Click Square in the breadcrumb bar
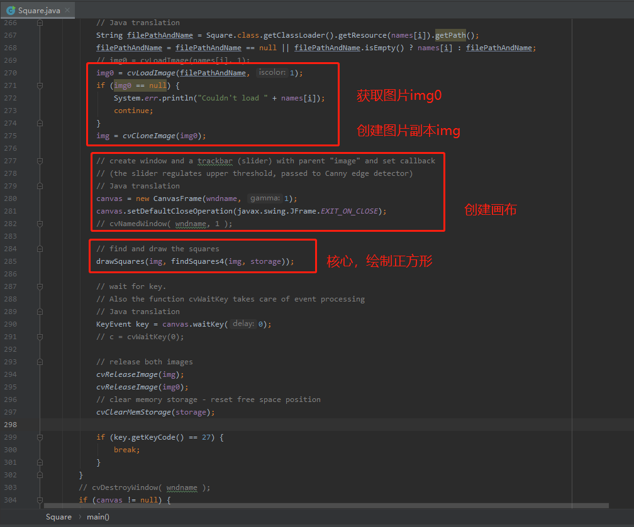Screen dimensions: 634x527 click(x=58, y=516)
